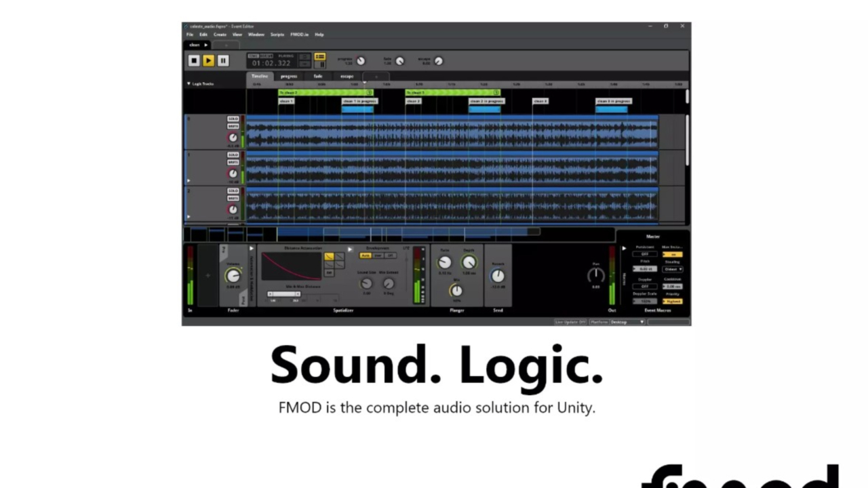Screen dimensions: 868x488
Task: Click the escape parameter knob
Action: (438, 61)
